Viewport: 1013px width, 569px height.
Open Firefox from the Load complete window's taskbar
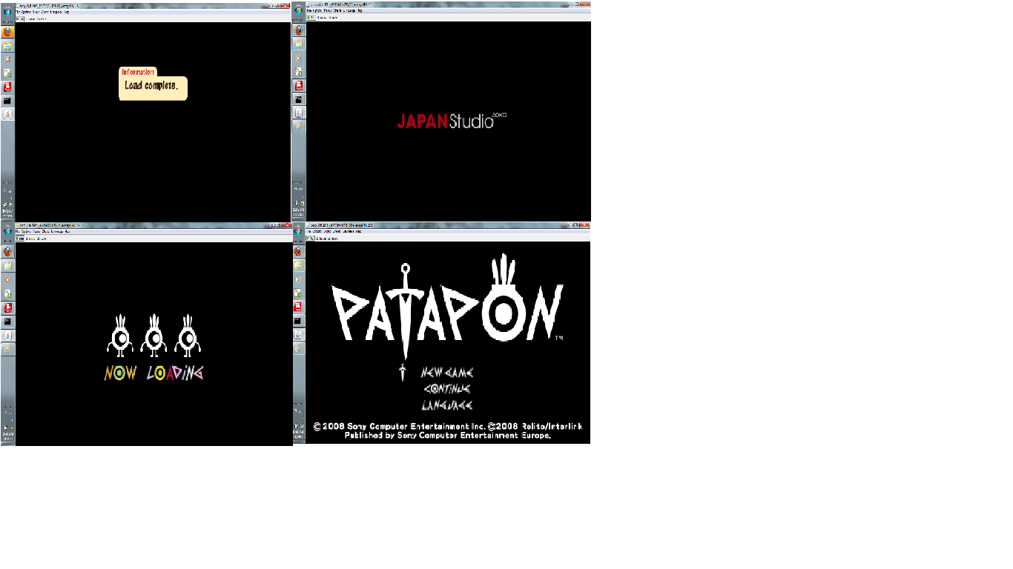(7, 33)
